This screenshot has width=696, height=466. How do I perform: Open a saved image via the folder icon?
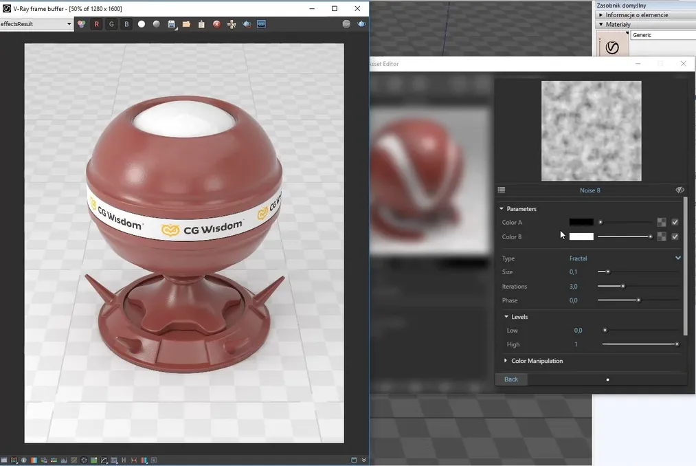[186, 23]
